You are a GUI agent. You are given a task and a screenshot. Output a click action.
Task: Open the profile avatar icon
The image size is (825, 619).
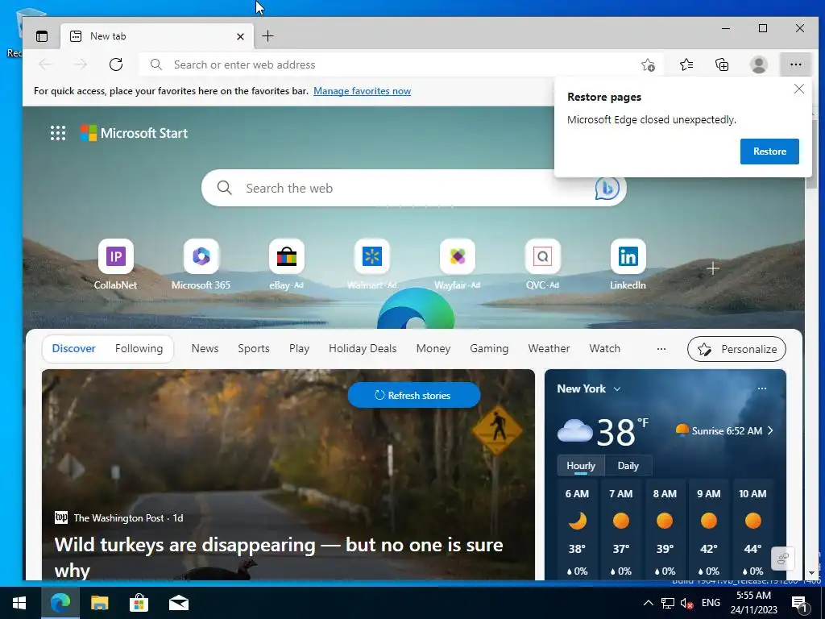(759, 64)
